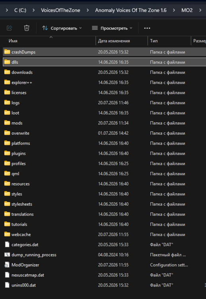Select the profiles folder row
Viewport: 206px width, 299px height.
[105, 163]
